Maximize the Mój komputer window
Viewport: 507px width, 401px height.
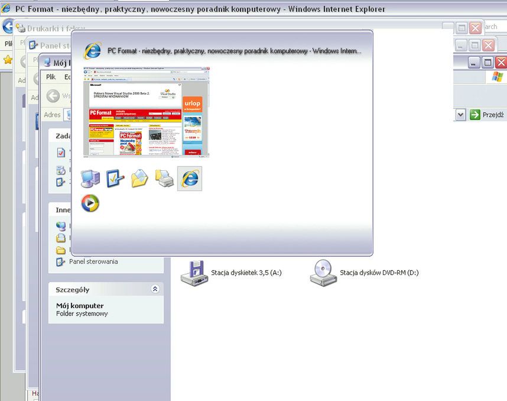[487, 63]
